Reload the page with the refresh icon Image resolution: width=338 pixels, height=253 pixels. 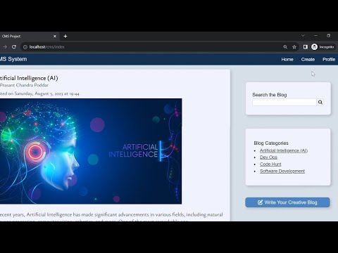[14, 47]
